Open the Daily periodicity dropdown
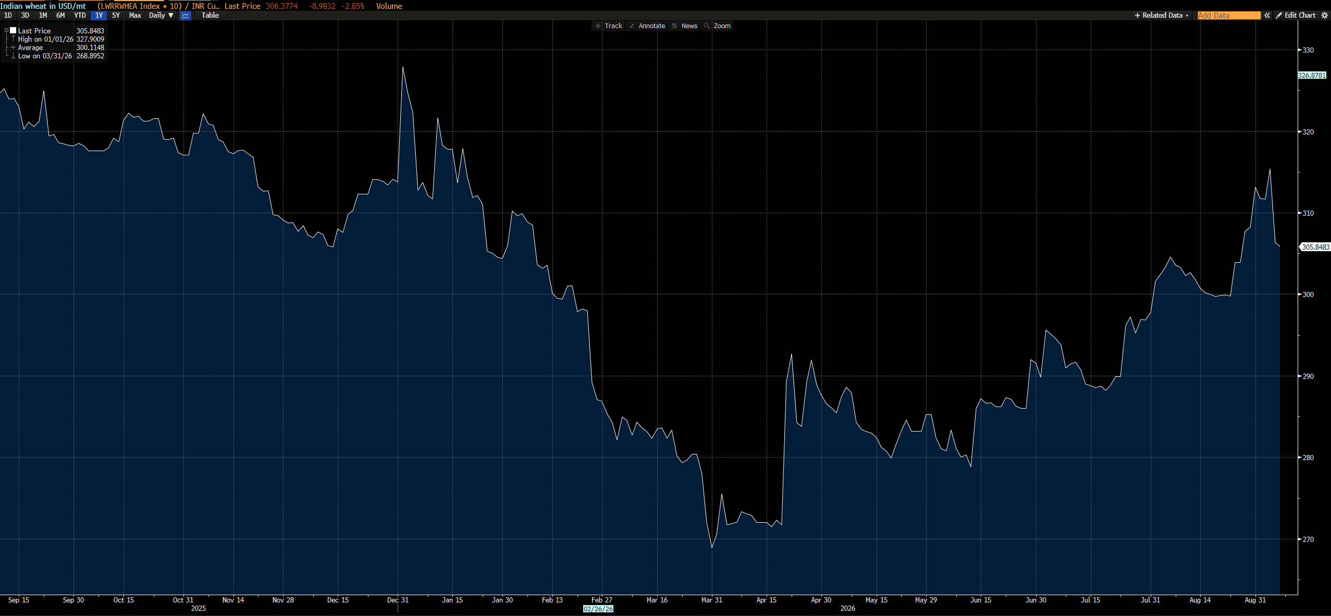Viewport: 1331px width, 616px height. pyautogui.click(x=161, y=16)
